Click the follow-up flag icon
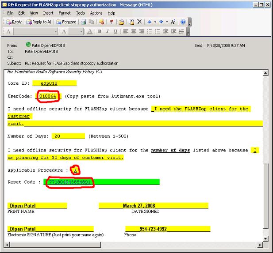Screen dimensions: 273x253 [x=111, y=22]
